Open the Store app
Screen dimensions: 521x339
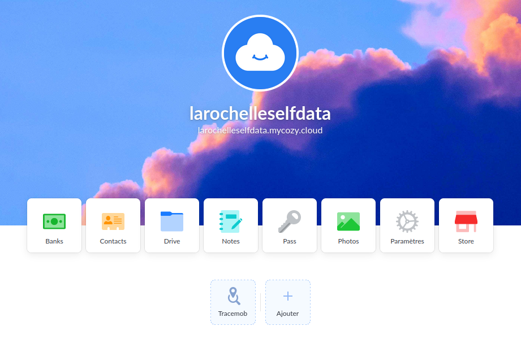466,225
